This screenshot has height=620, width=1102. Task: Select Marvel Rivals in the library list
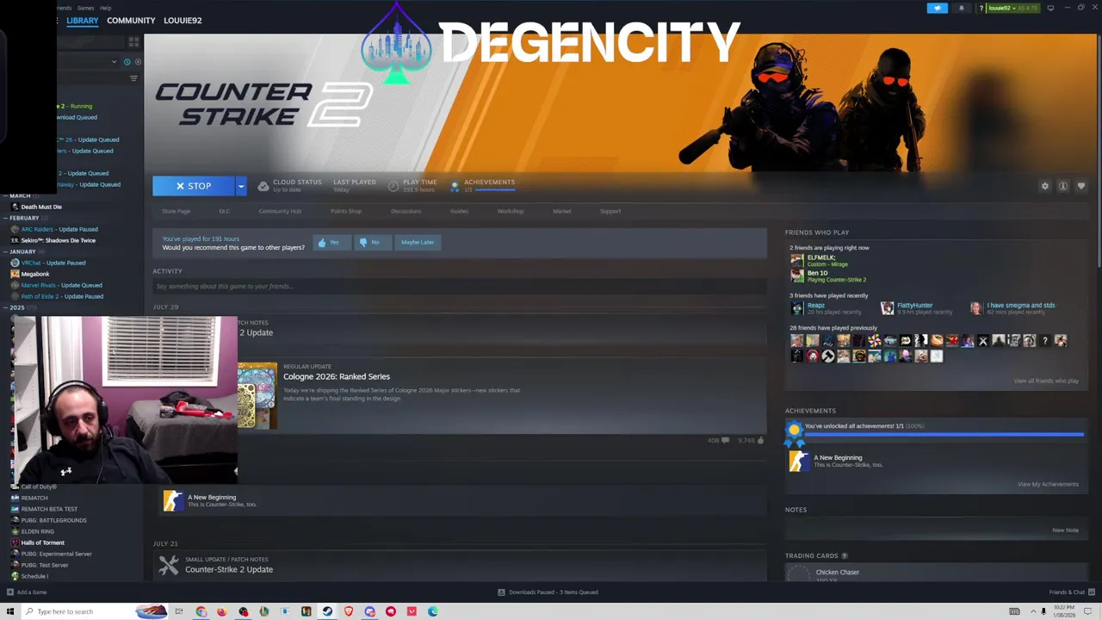pyautogui.click(x=61, y=285)
